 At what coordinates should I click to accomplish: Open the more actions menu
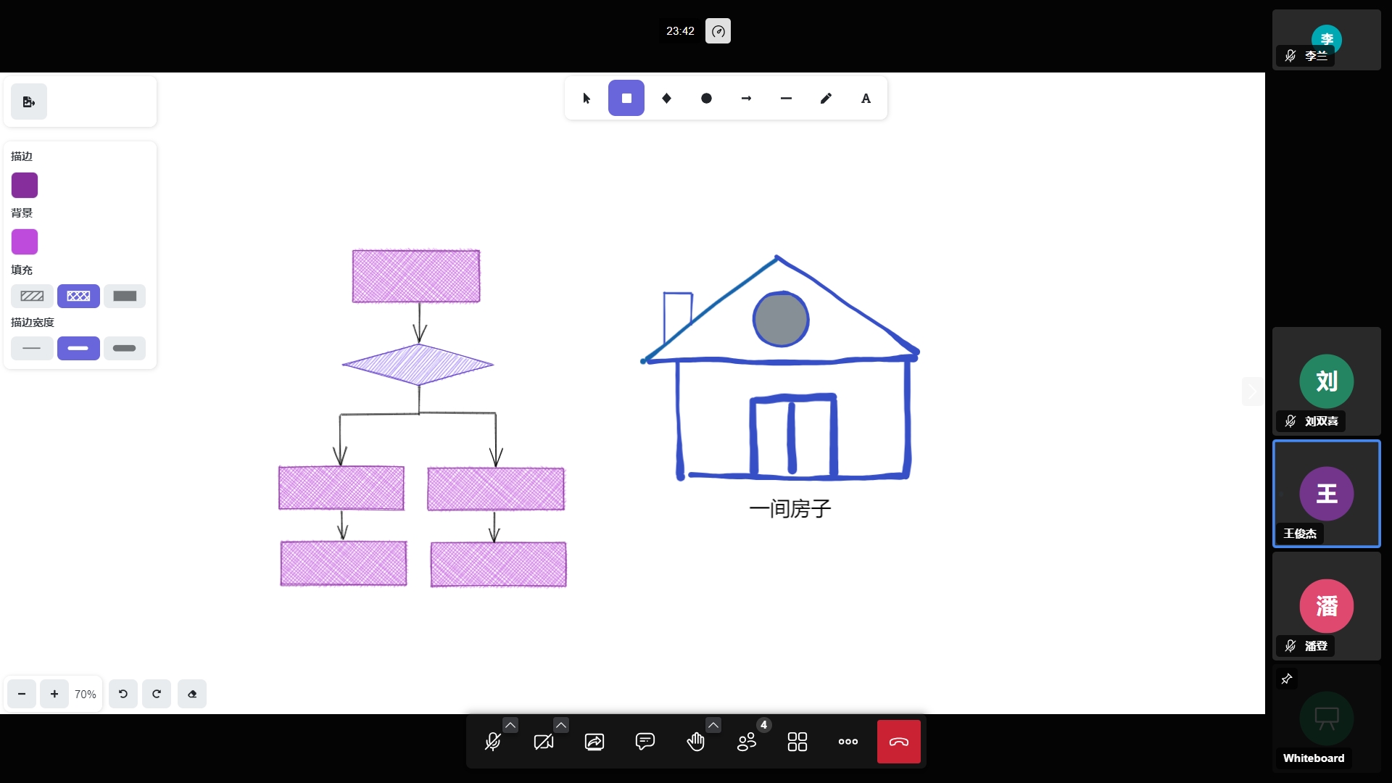848,742
